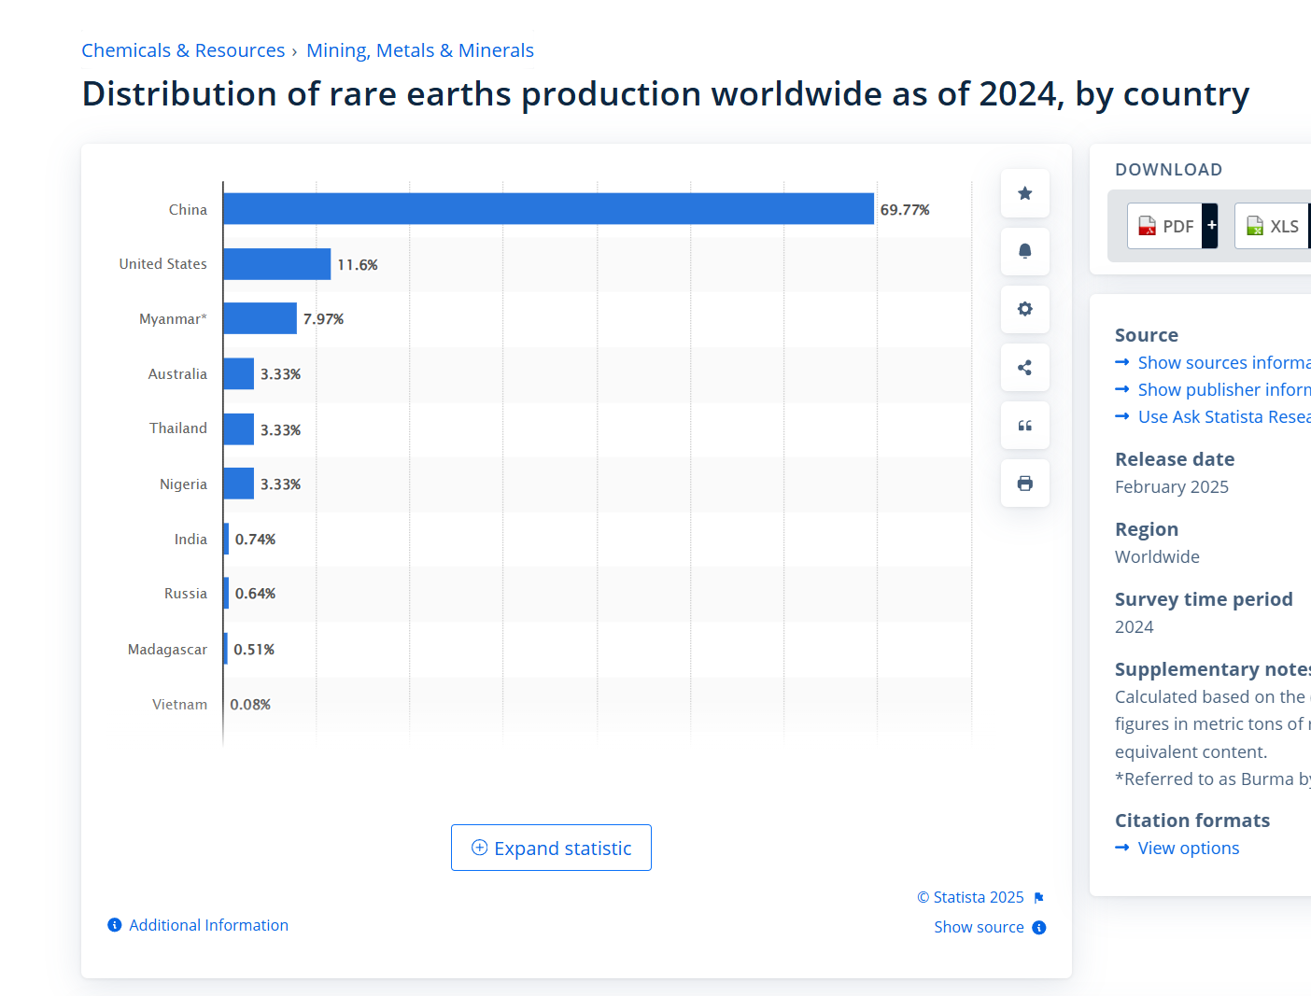Click the 11.6% value label
Screen dimensions: 1311x996
[x=358, y=265]
